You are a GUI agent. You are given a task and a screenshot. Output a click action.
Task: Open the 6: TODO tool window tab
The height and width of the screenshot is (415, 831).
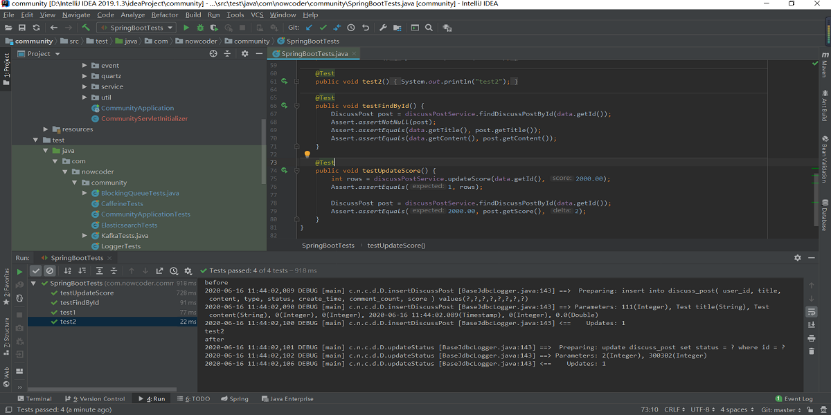[x=193, y=398]
